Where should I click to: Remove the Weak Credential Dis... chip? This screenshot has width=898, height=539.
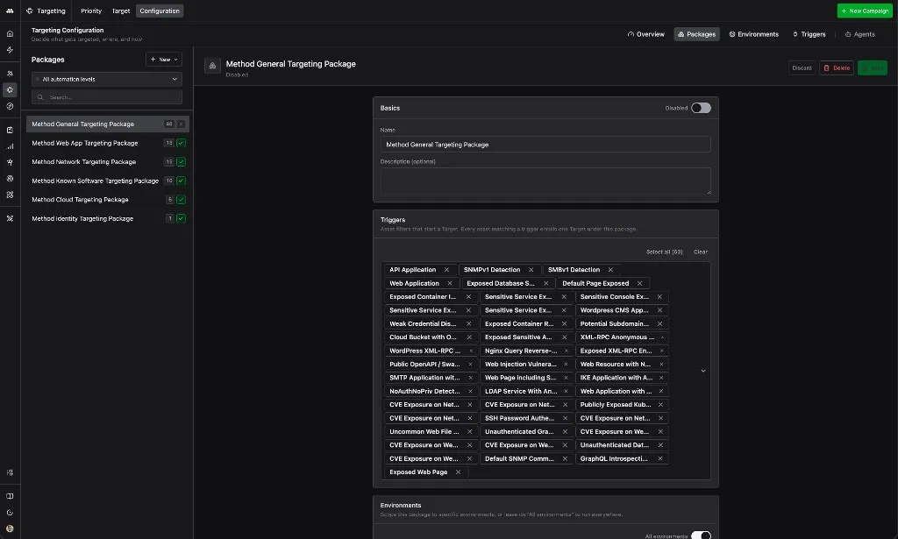click(x=468, y=324)
